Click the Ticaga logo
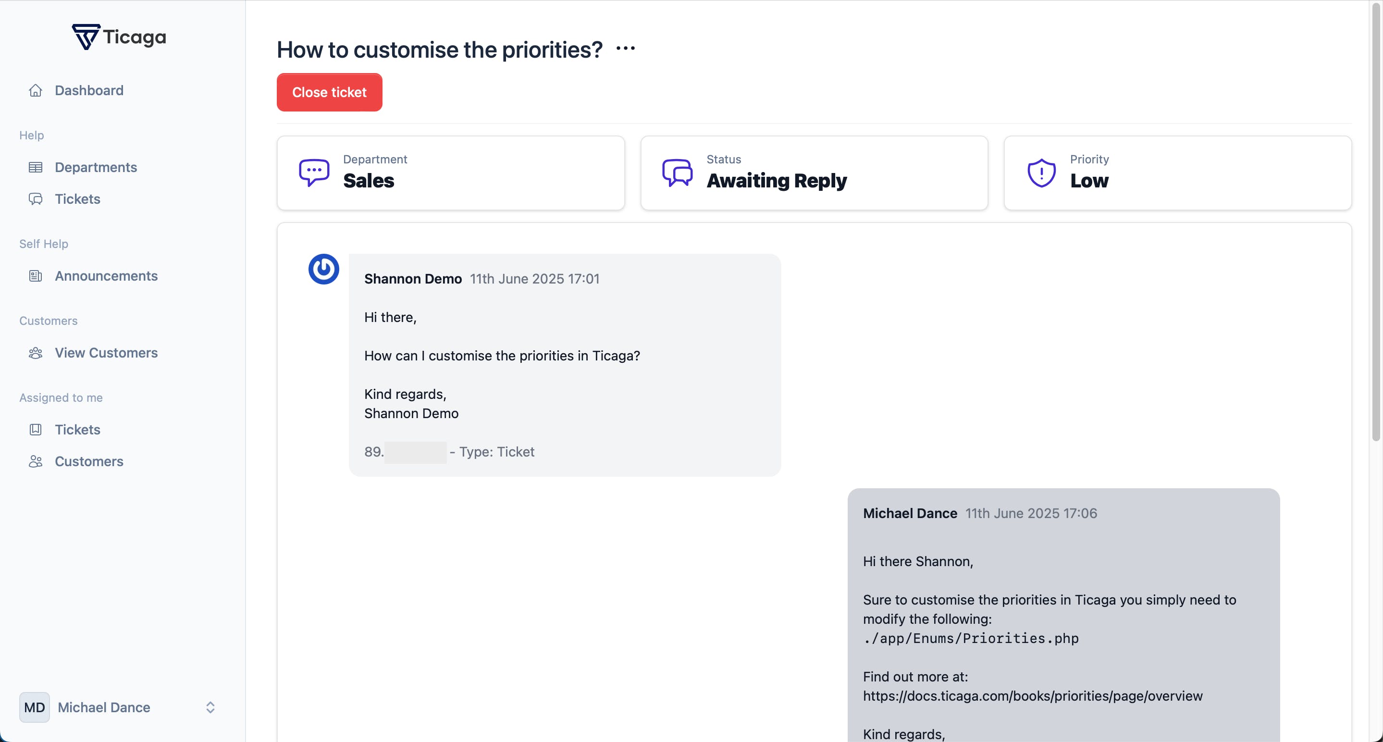The height and width of the screenshot is (742, 1383). 119,37
